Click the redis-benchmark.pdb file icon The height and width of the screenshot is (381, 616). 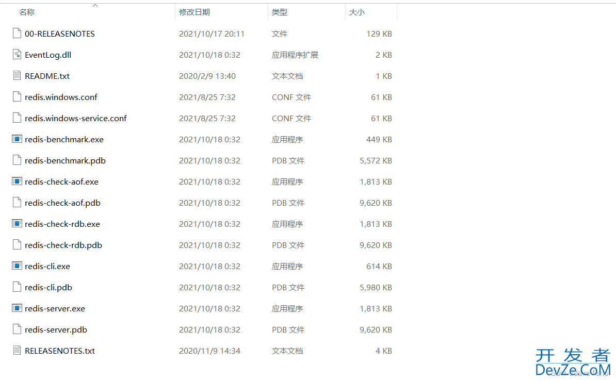(17, 160)
